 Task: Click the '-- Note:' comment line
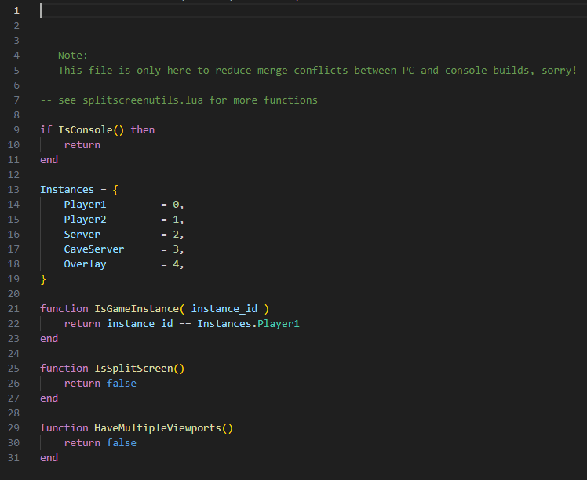pos(64,56)
